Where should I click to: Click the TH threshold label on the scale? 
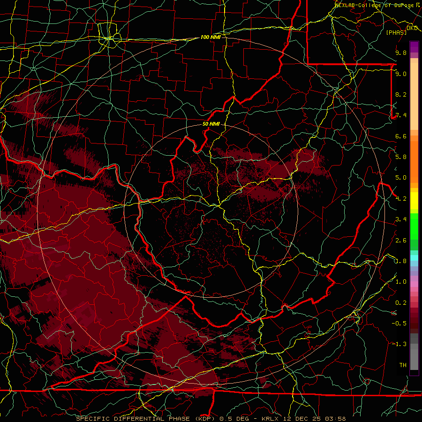pyautogui.click(x=403, y=365)
